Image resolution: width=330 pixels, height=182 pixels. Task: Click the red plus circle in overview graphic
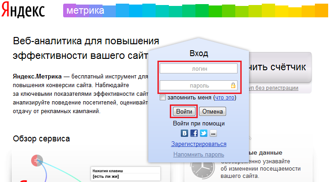[x=37, y=161]
